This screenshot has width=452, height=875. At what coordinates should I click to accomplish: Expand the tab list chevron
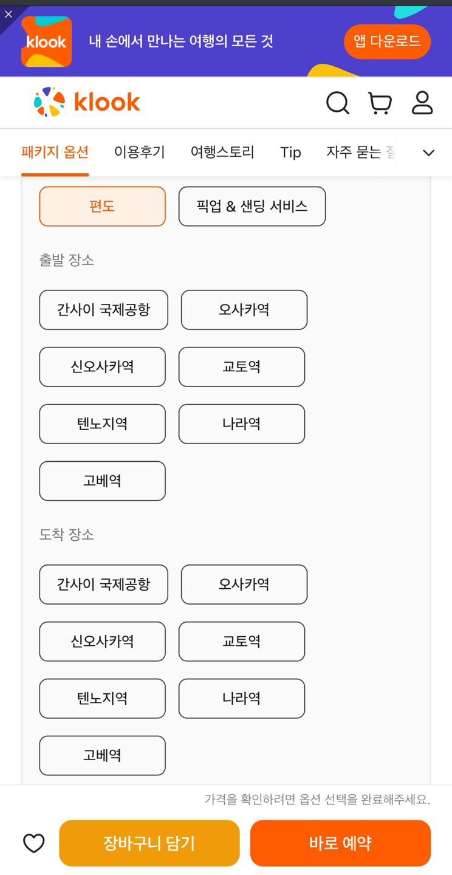pos(428,153)
